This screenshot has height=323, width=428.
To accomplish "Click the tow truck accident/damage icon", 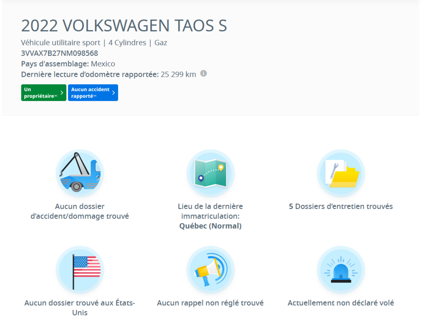I will pyautogui.click(x=80, y=173).
